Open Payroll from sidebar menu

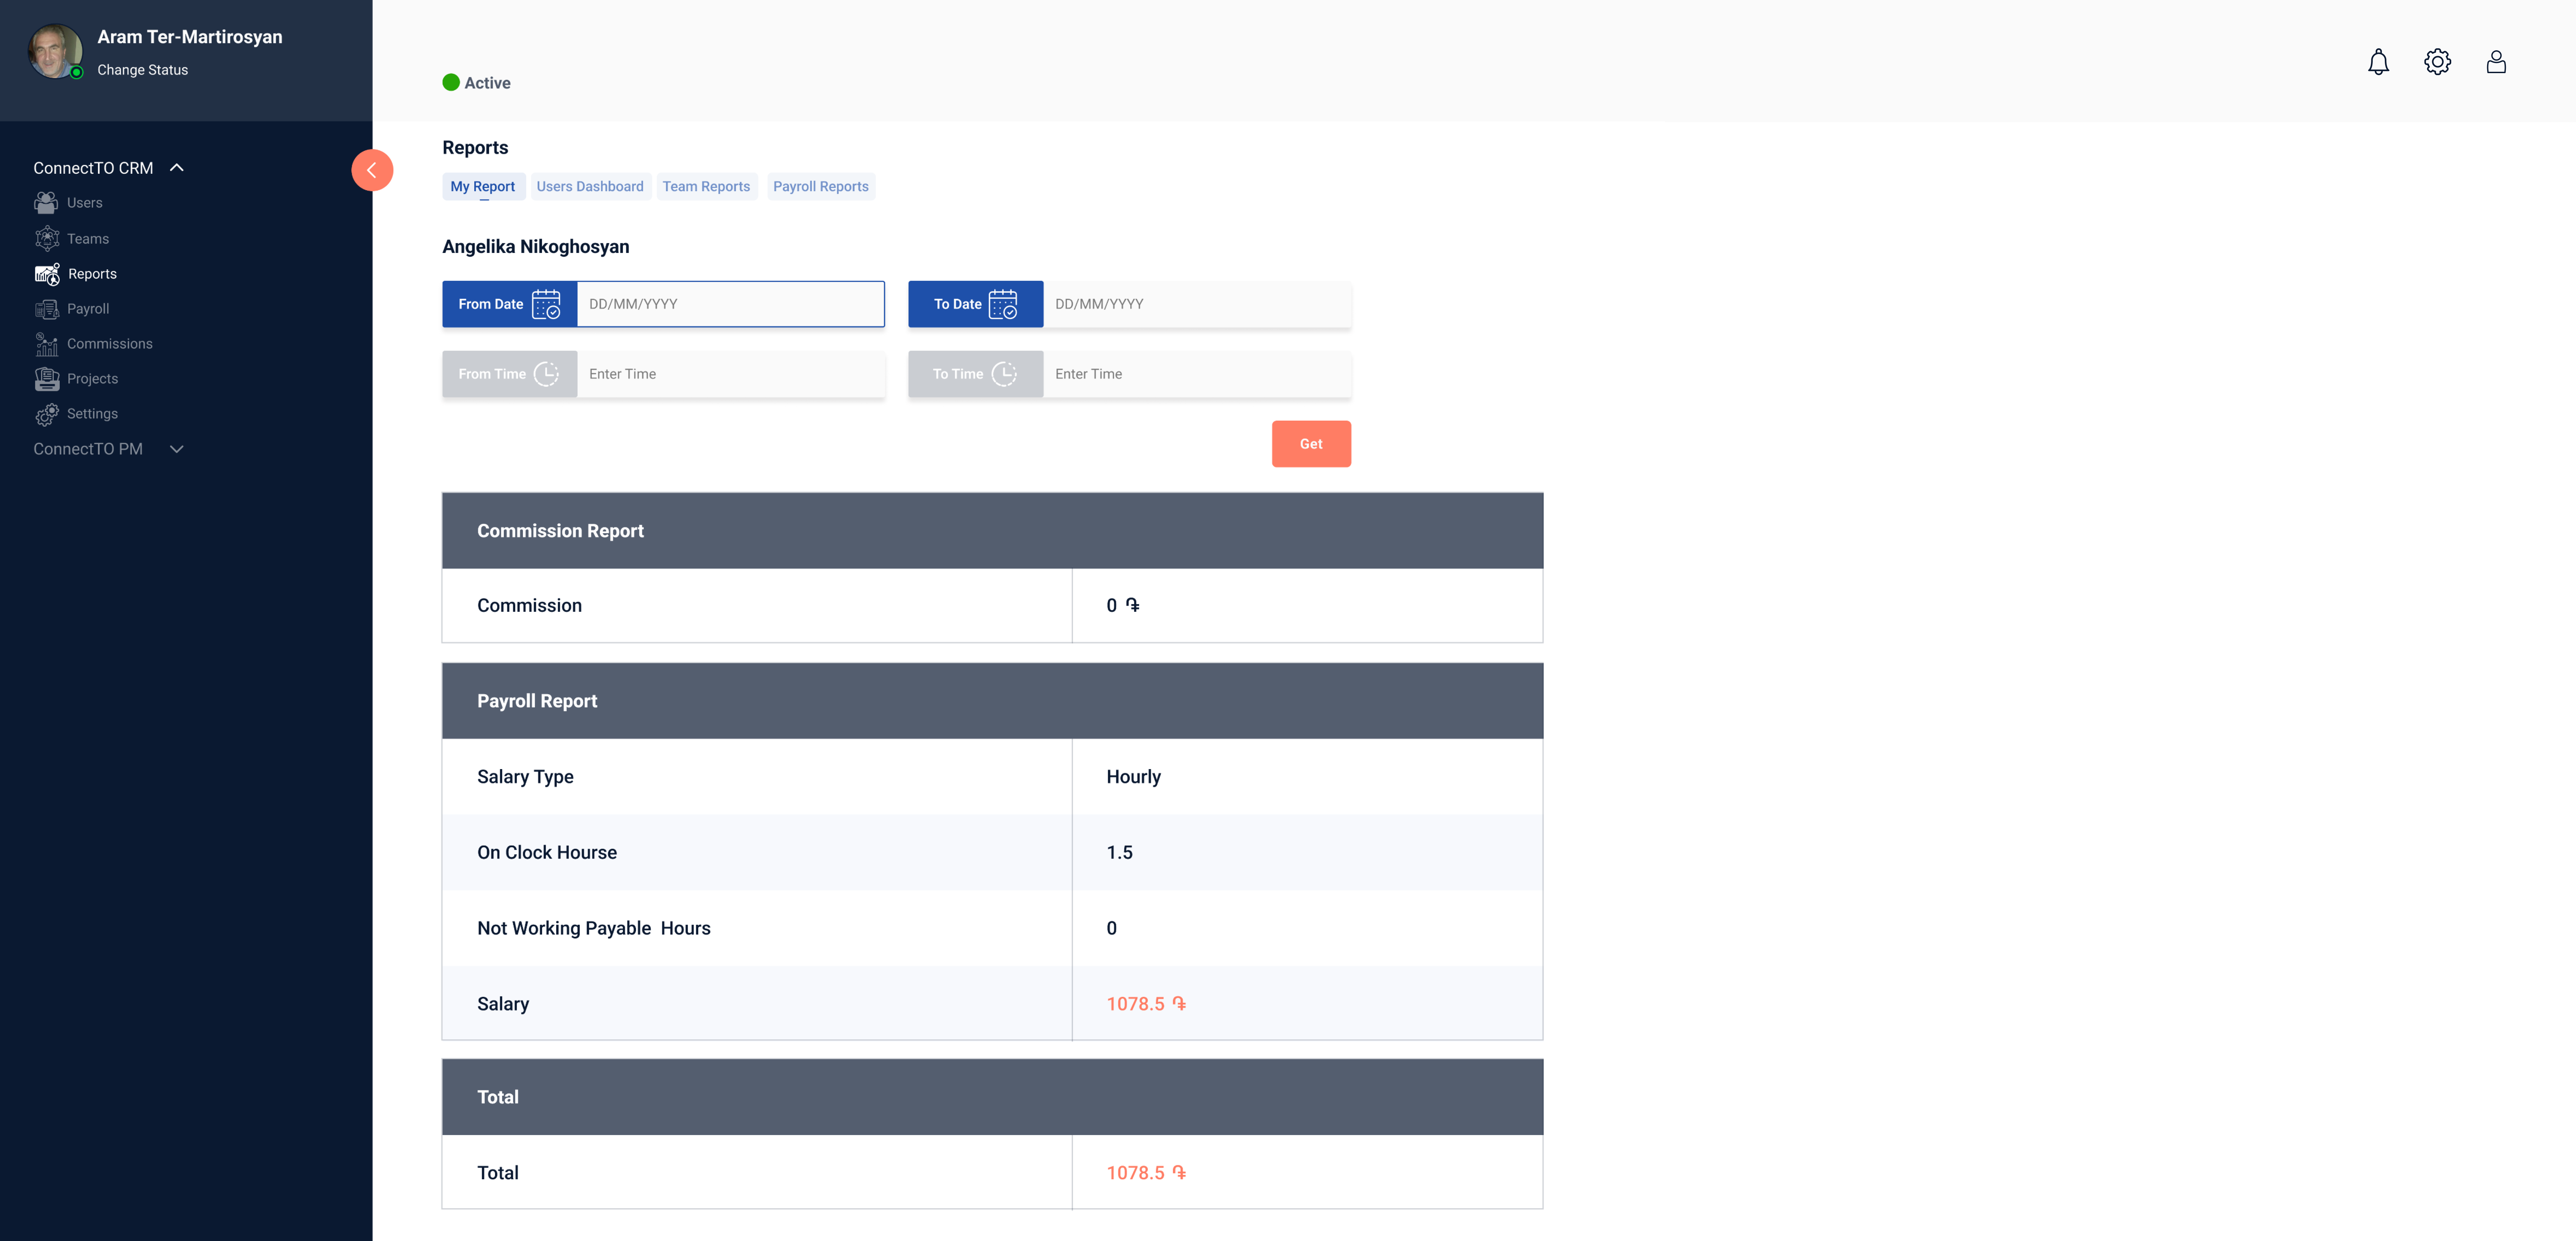[88, 309]
